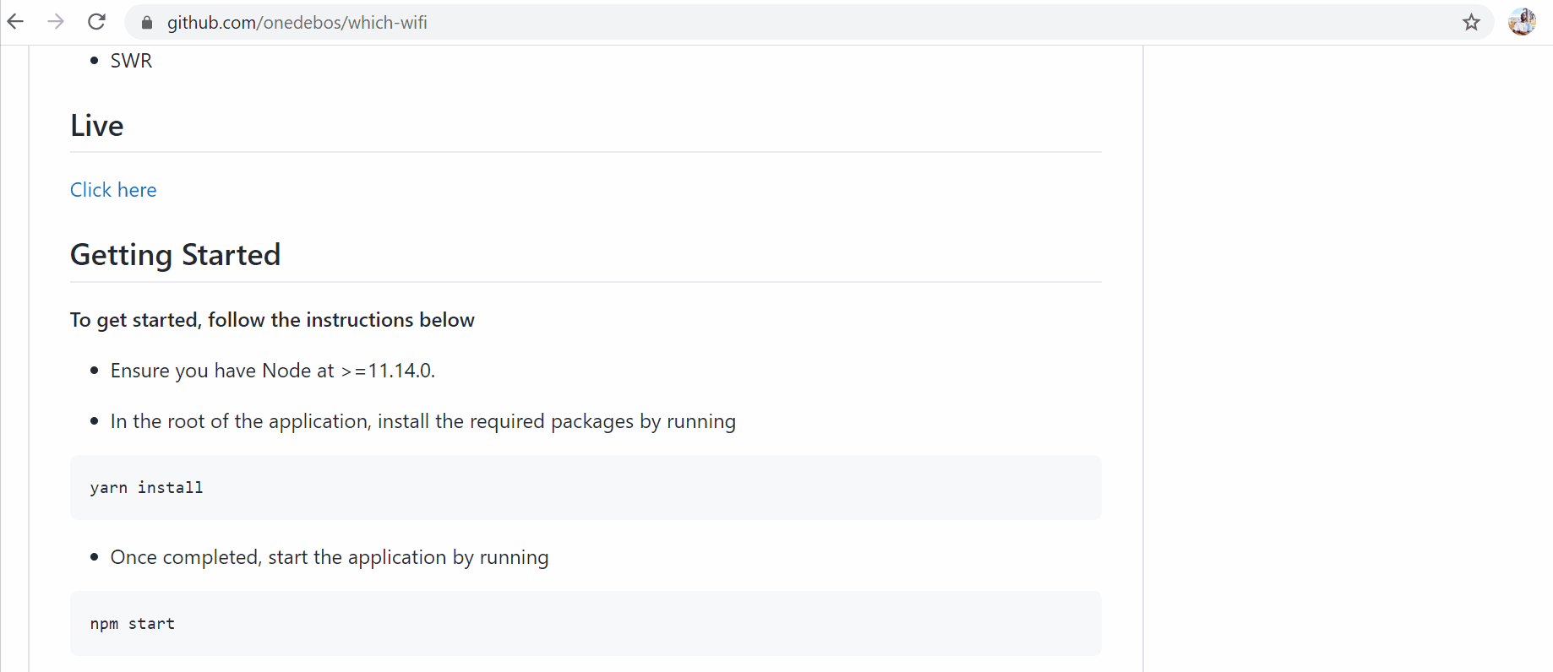
Task: Click the 'Once completed, start the application' line
Action: (x=329, y=557)
